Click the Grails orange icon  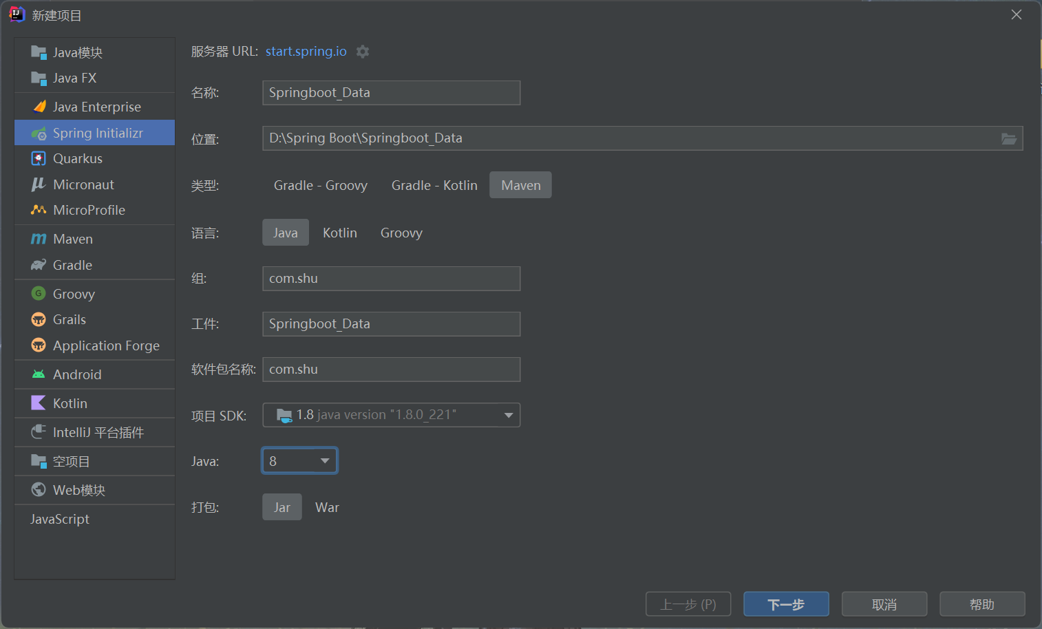coord(39,319)
